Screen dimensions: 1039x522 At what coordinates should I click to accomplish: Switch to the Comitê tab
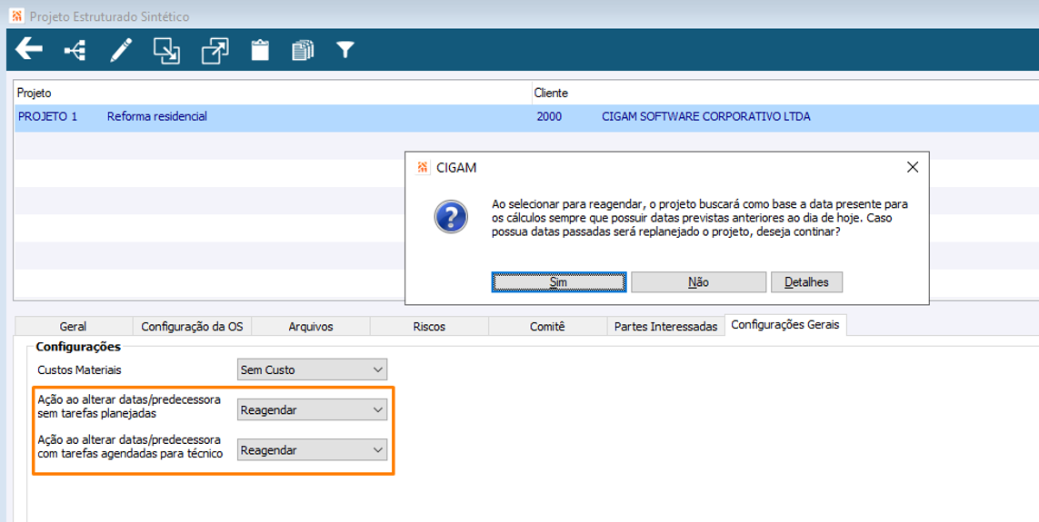(x=547, y=326)
